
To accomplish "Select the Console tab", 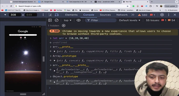I will 89,15.
